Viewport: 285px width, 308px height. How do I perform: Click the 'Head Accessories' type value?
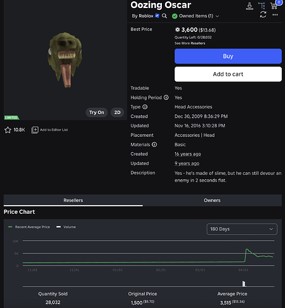(x=193, y=107)
